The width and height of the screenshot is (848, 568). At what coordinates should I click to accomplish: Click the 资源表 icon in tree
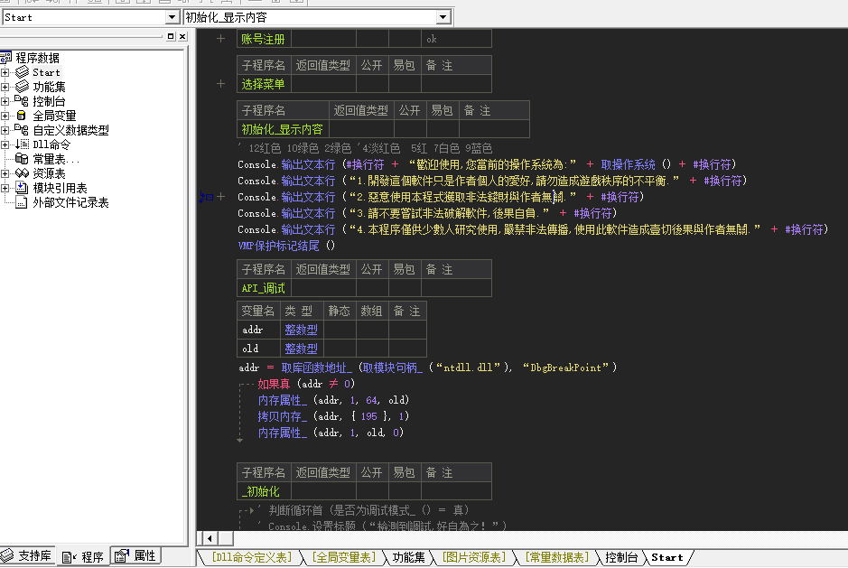pos(22,173)
